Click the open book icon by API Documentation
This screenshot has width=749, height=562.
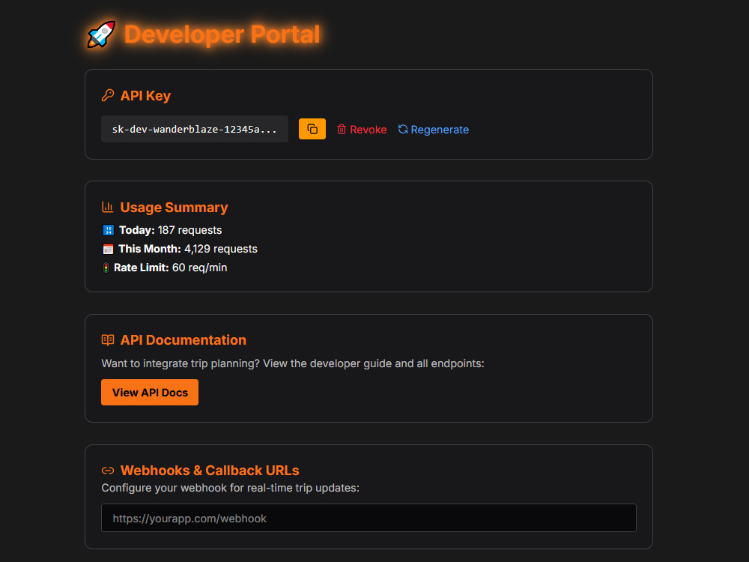108,339
